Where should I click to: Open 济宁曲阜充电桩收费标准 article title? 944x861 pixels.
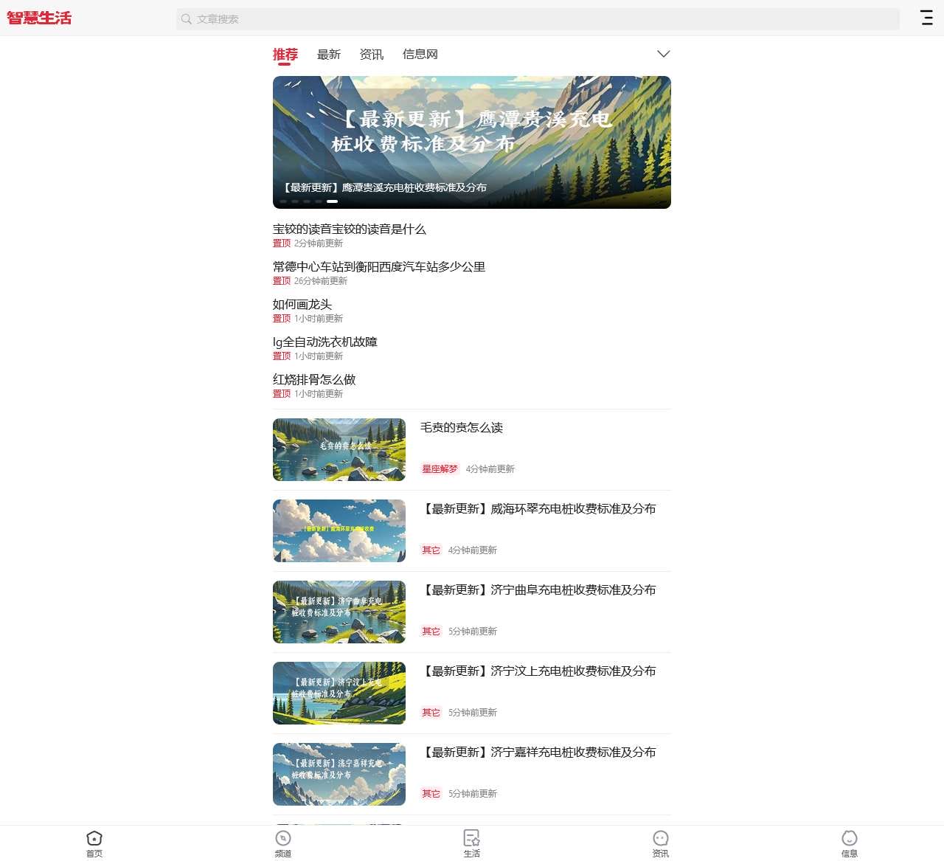tap(538, 590)
